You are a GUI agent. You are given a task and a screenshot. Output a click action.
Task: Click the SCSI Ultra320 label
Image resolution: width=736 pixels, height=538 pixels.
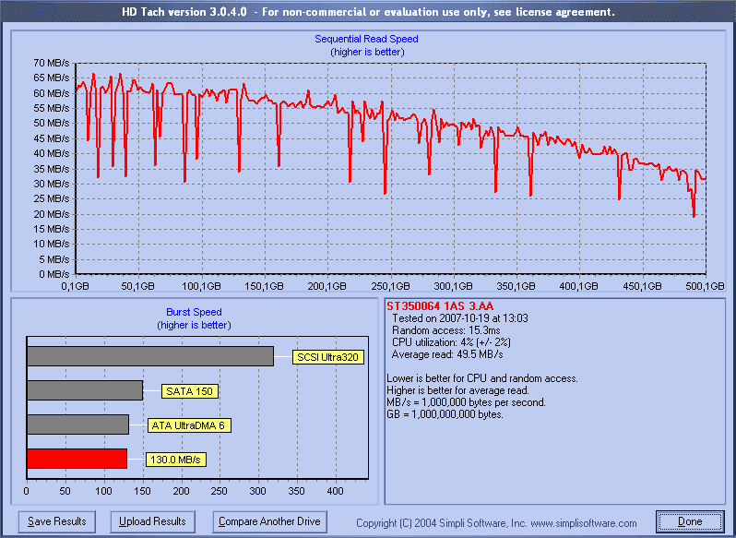pos(327,357)
